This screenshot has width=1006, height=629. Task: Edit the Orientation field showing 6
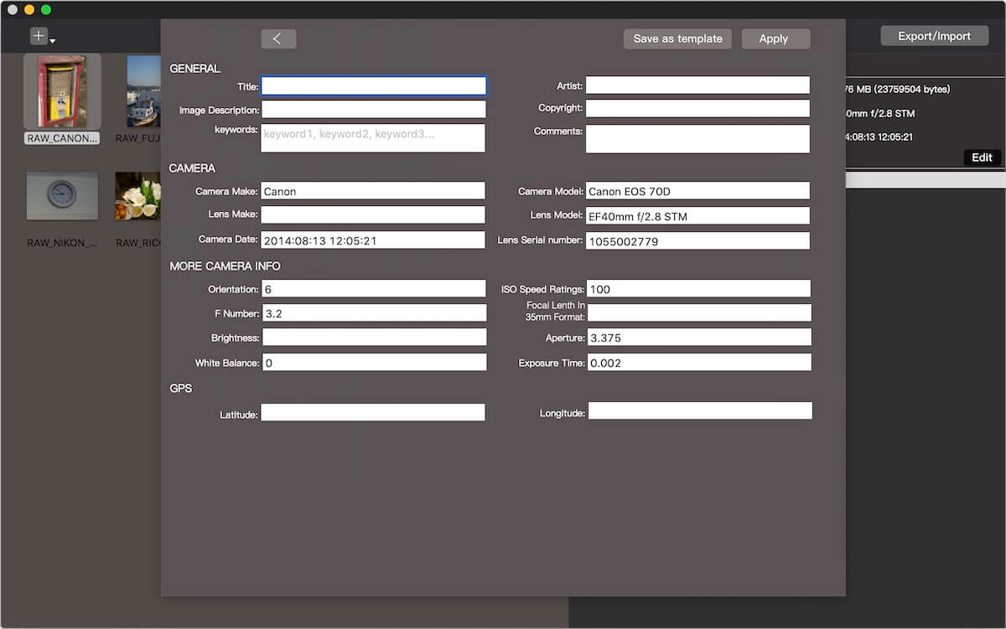coord(374,289)
